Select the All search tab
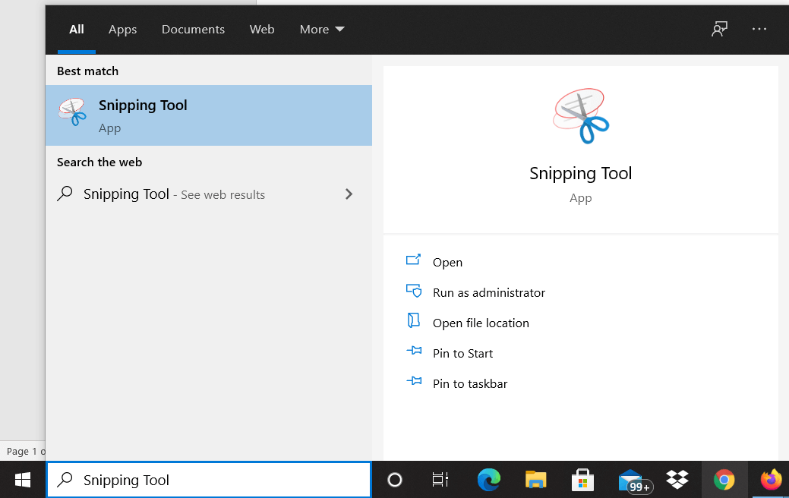 77,29
